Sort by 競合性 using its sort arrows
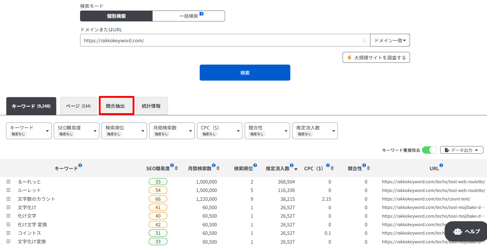Screen dimensions: 487x246 pos(368,168)
